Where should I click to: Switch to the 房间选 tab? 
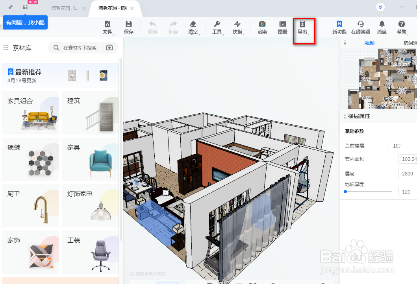point(410,43)
